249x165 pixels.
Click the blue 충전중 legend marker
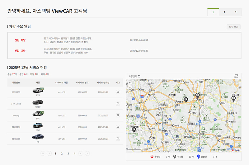pyautogui.click(x=198, y=157)
